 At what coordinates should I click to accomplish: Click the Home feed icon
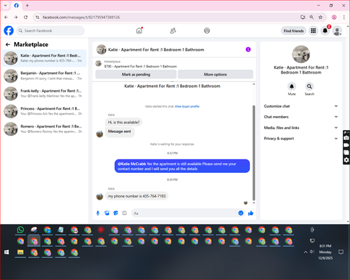point(139,31)
